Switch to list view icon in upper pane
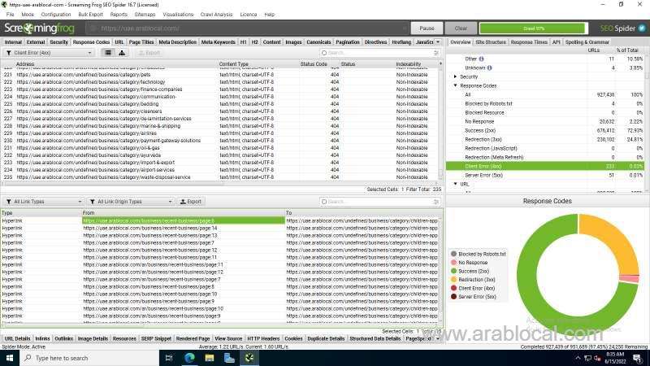 click(x=108, y=53)
